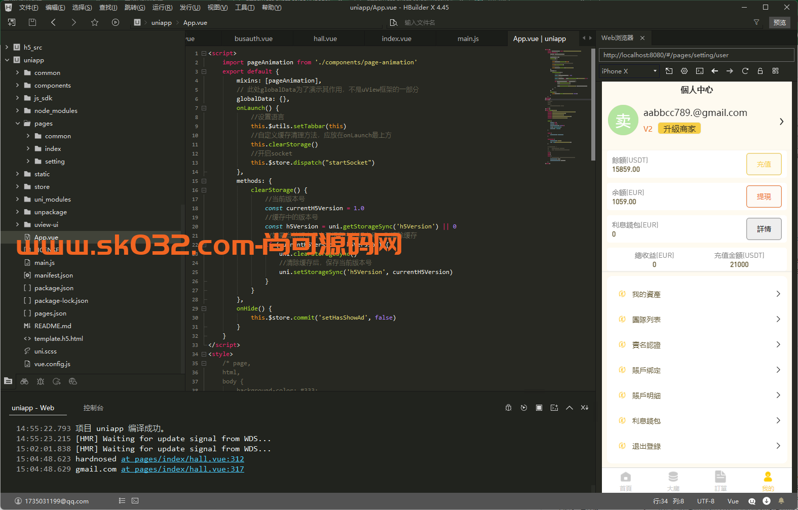Refresh the built-in web browser page
Image resolution: width=798 pixels, height=510 pixels.
point(745,71)
